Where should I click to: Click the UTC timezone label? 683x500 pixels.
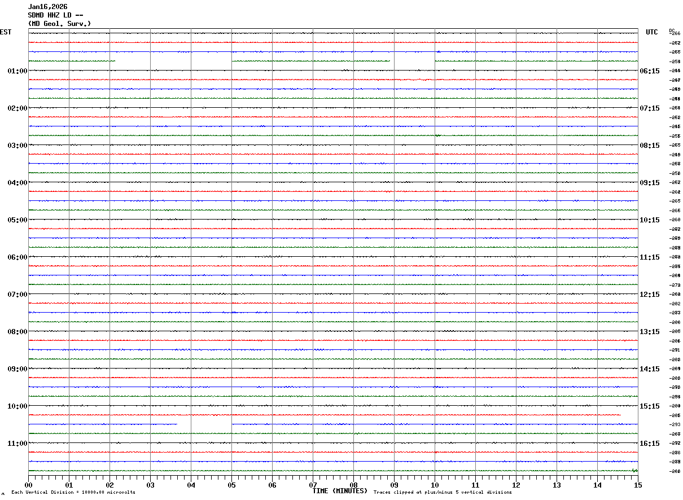pyautogui.click(x=652, y=32)
